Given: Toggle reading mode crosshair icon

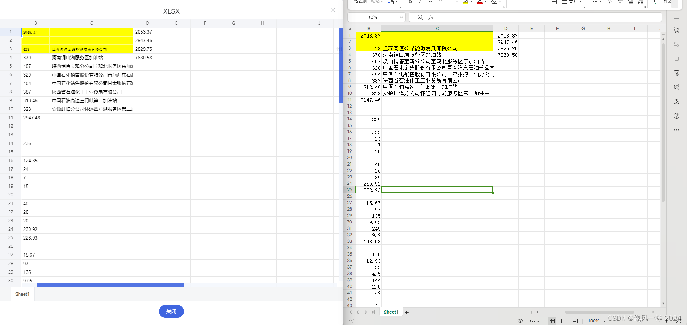Looking at the screenshot, I should pos(533,321).
